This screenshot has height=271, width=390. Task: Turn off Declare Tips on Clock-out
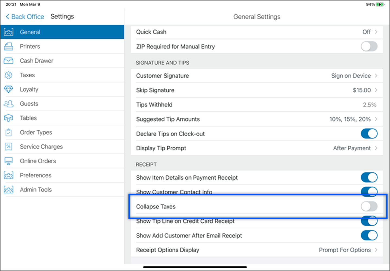click(x=369, y=134)
